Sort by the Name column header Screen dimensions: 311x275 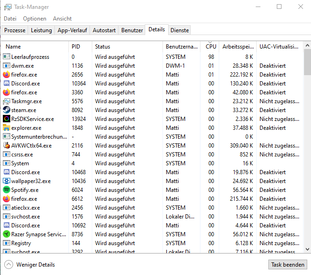35,47
